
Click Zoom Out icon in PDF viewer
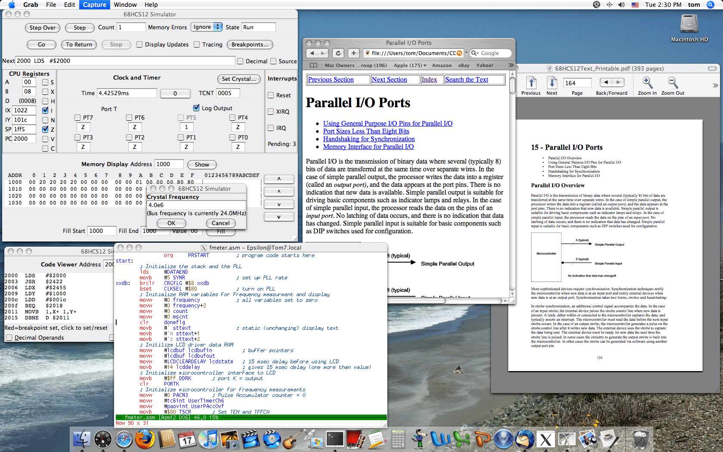click(673, 83)
